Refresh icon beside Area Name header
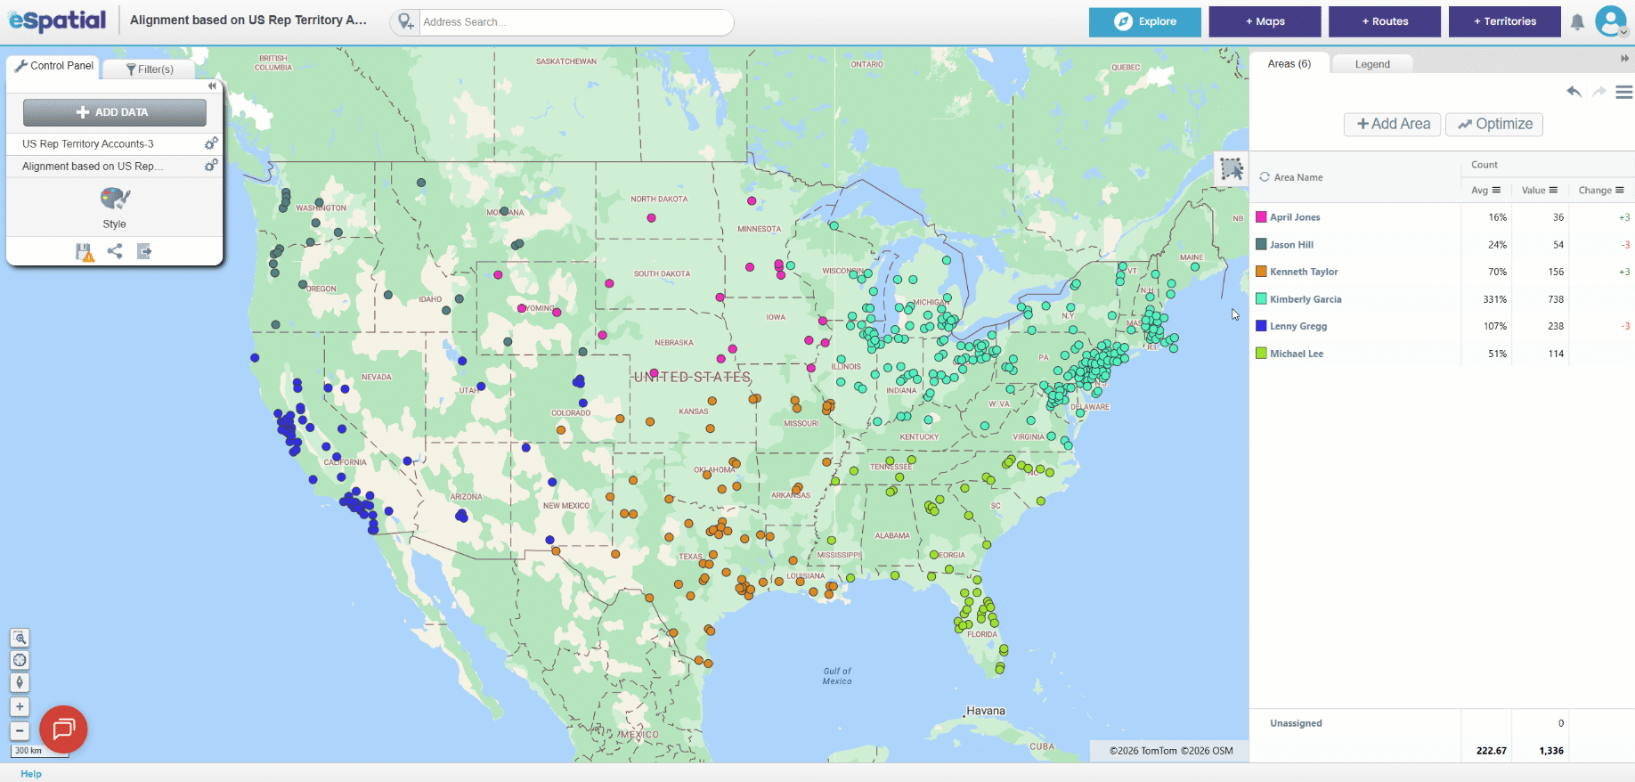 pyautogui.click(x=1264, y=177)
